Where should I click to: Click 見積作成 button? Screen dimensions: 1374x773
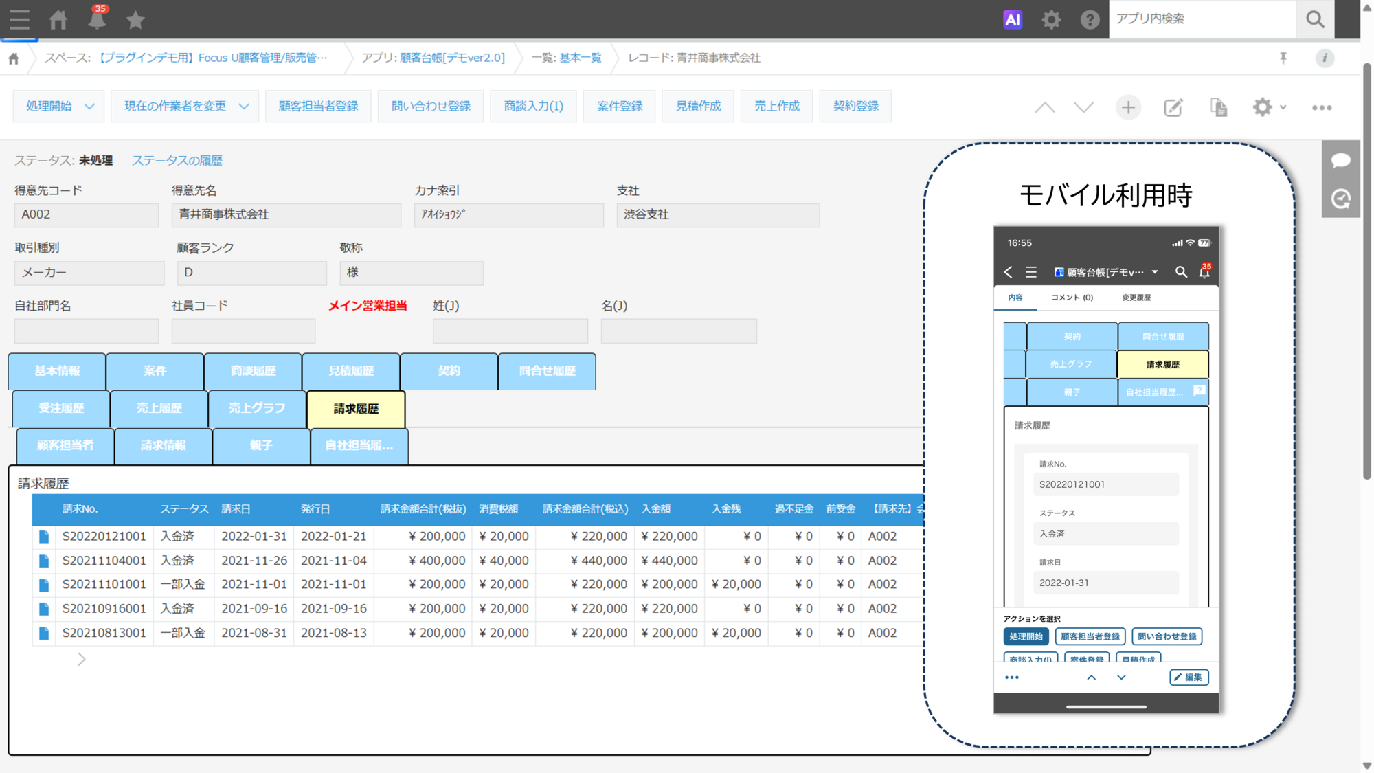(698, 107)
